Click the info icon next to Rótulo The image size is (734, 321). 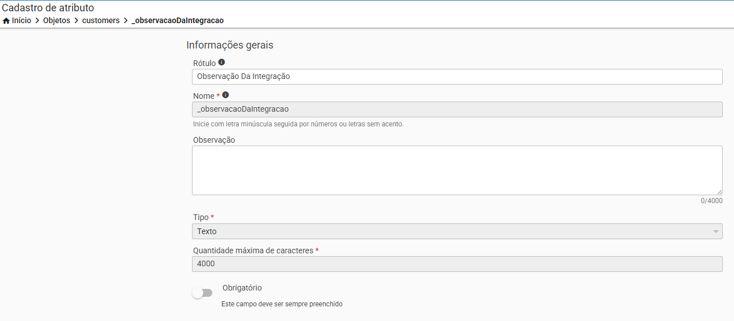coord(221,62)
